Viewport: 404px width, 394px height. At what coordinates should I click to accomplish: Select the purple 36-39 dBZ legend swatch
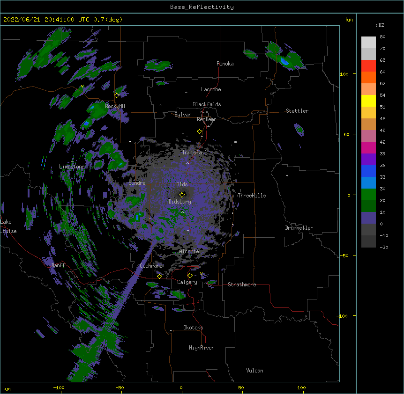(x=368, y=160)
